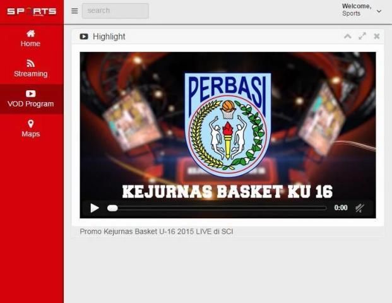Click the PERBASI video thumbnail
392x303 pixels.
tap(227, 126)
